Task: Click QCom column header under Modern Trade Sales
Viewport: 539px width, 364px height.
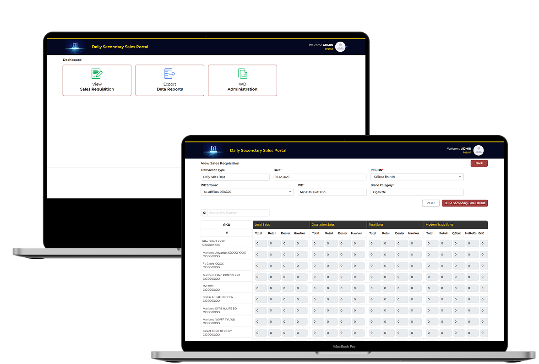Action: click(x=457, y=234)
